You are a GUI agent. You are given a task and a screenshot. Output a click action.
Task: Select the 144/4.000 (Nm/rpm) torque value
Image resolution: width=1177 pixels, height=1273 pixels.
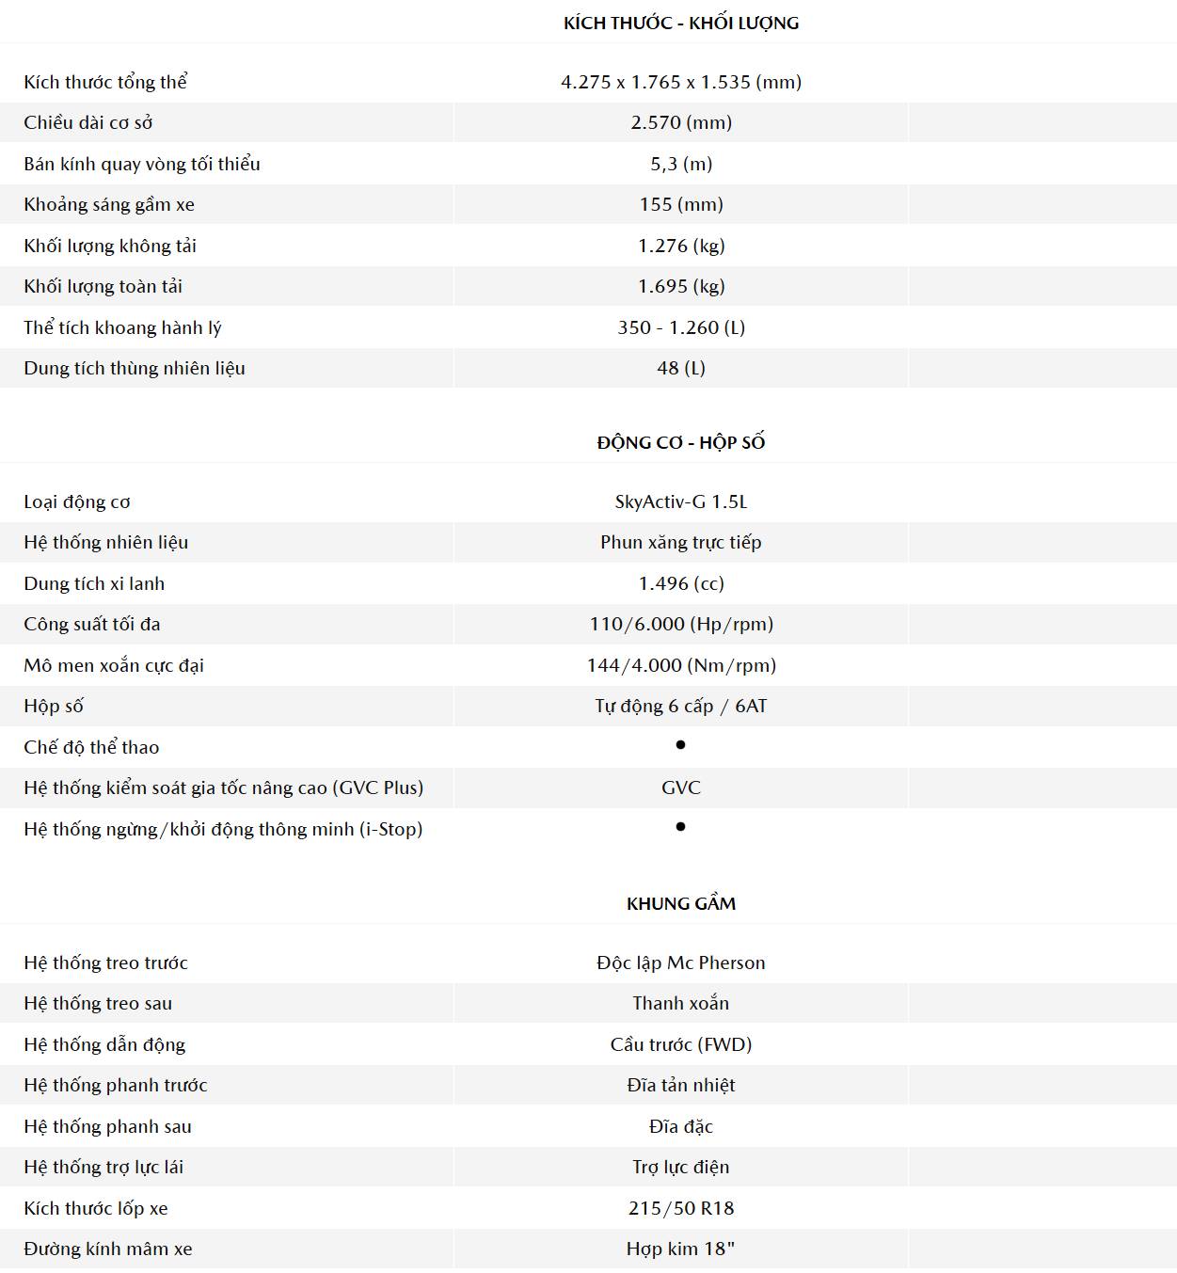click(681, 665)
